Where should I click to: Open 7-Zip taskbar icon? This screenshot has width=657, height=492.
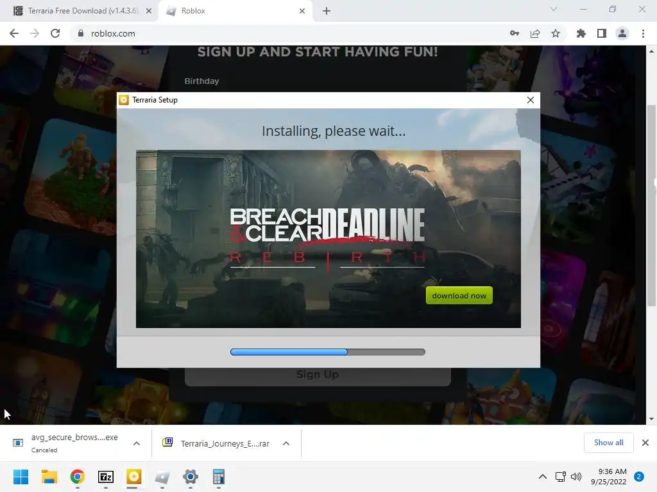click(106, 477)
